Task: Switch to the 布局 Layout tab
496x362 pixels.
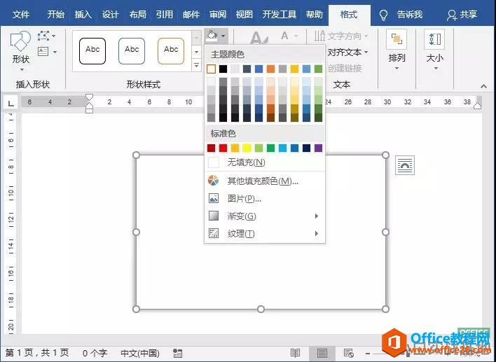Action: point(137,15)
